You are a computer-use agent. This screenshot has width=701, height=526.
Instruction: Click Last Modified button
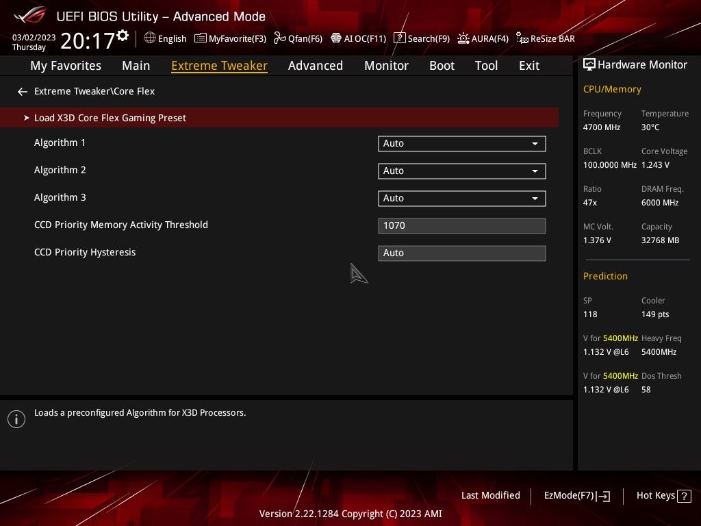pos(490,495)
